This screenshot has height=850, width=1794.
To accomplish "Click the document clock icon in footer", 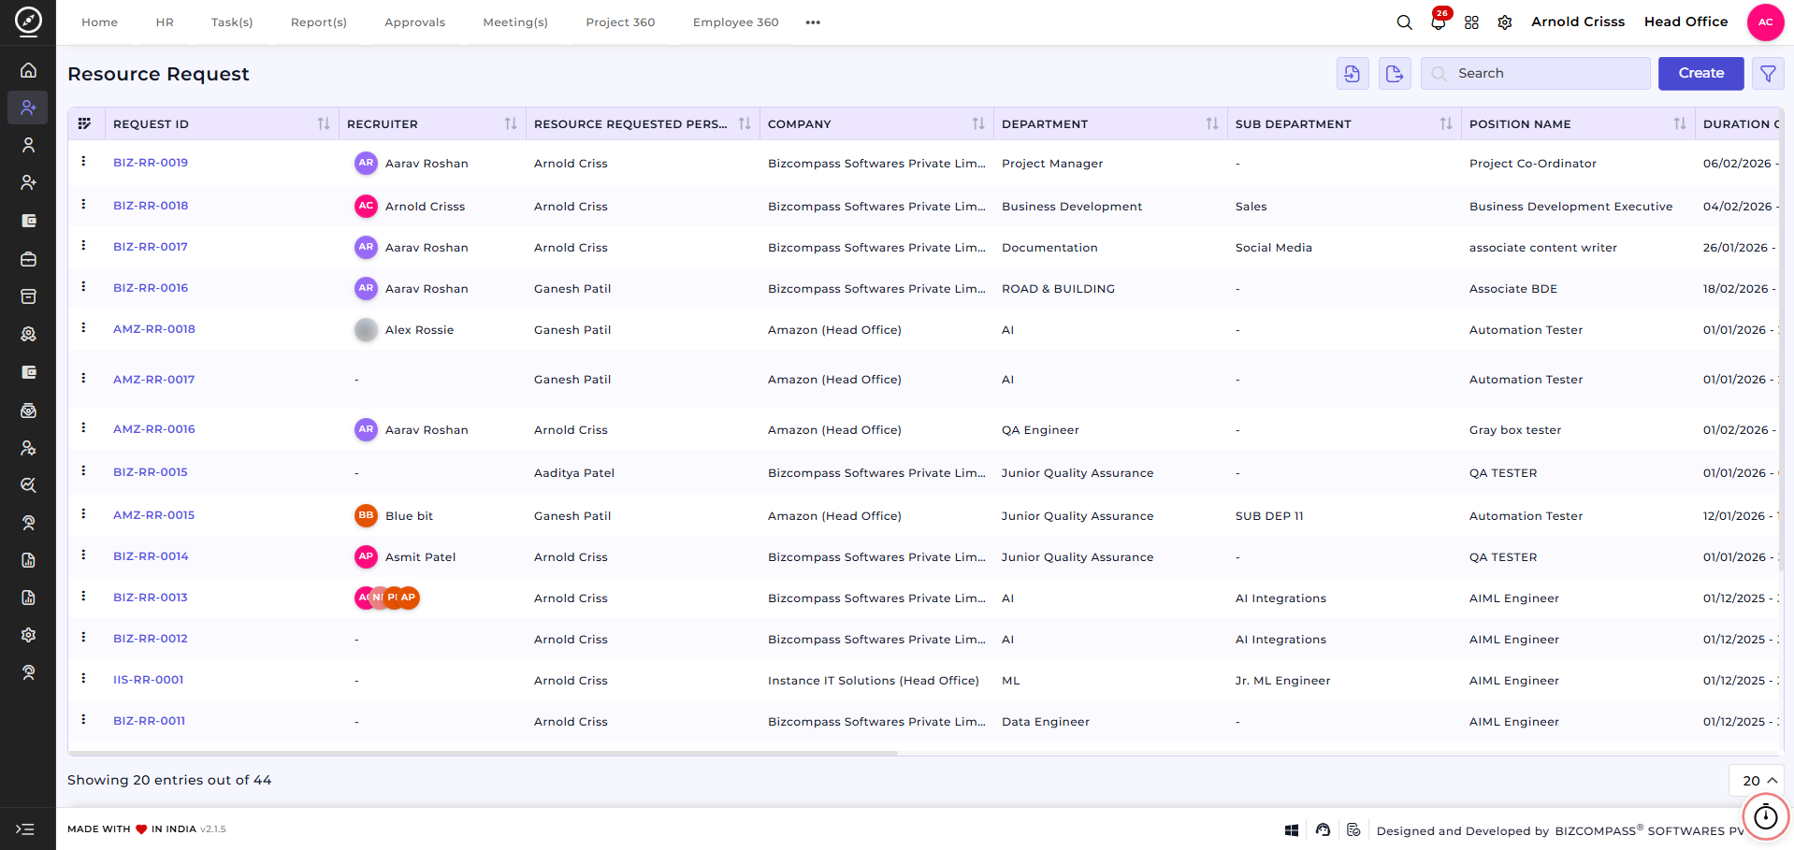I will click(x=1353, y=829).
